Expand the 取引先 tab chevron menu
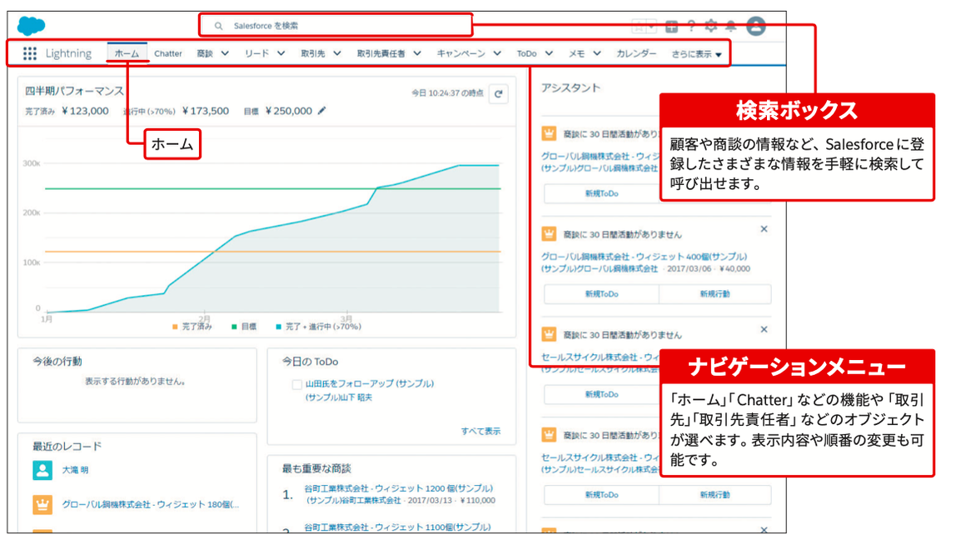Image resolution: width=956 pixels, height=545 pixels. (x=337, y=53)
